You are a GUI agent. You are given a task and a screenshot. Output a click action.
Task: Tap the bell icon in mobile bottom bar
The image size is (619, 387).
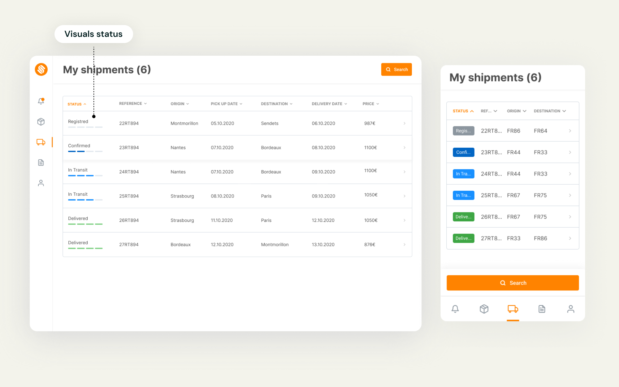[x=455, y=309]
